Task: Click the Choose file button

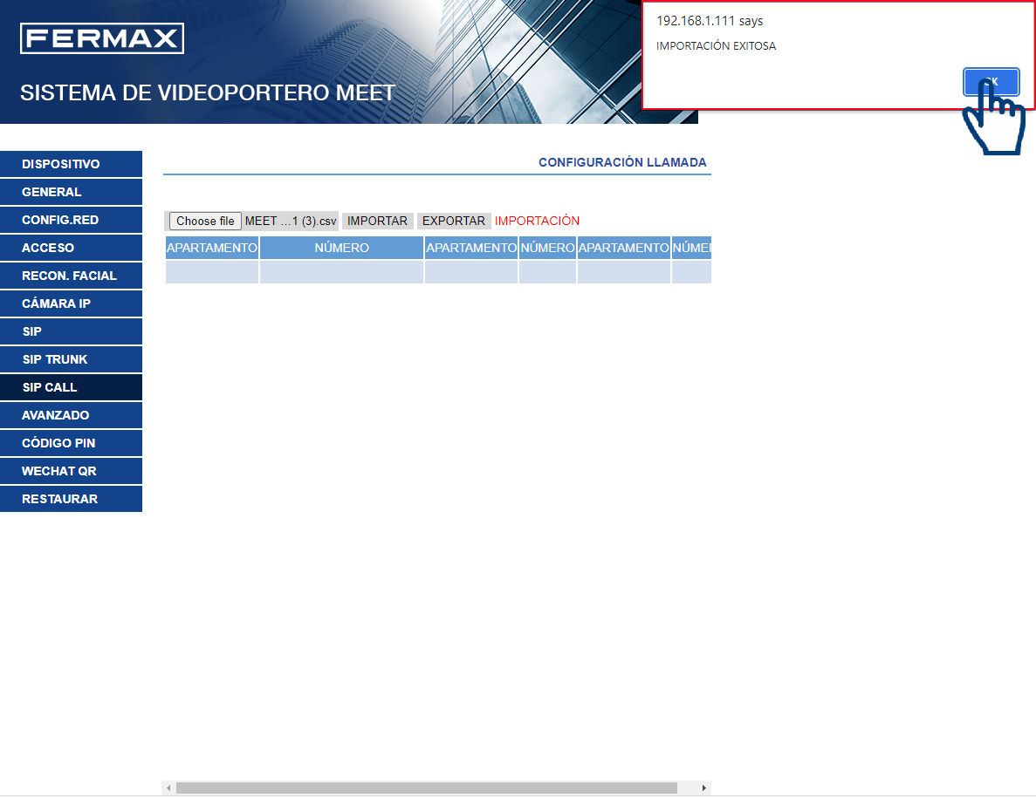Action: pos(205,222)
